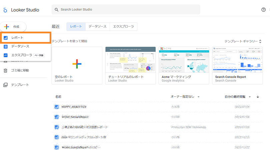Screen dimensions: 270x150
Task: Open テンプレート in the sidebar
Action: click(x=20, y=85)
